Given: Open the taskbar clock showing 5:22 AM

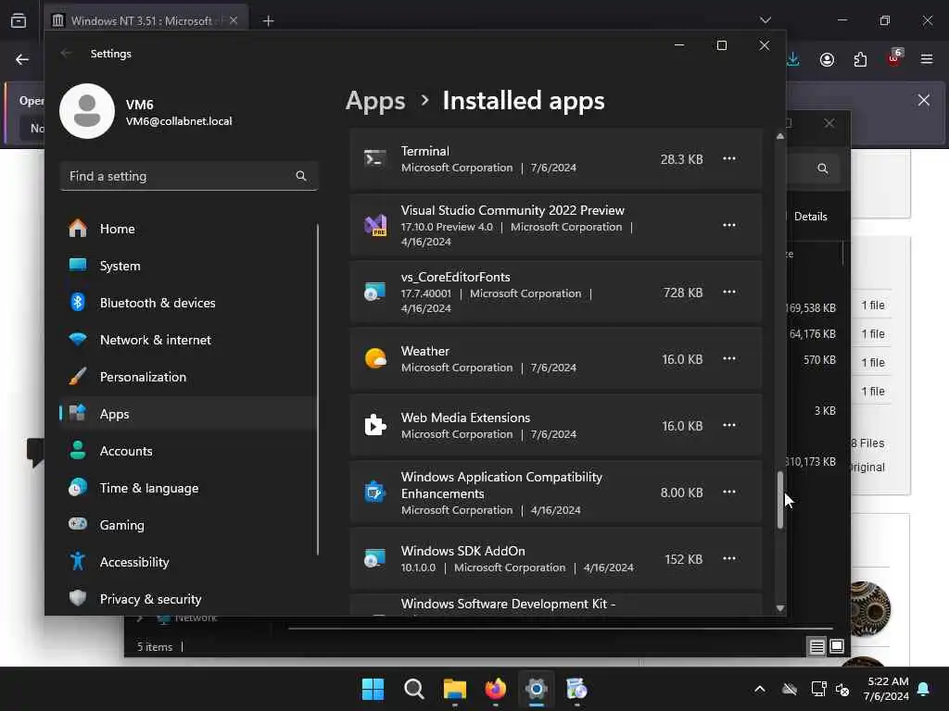Looking at the screenshot, I should point(887,689).
